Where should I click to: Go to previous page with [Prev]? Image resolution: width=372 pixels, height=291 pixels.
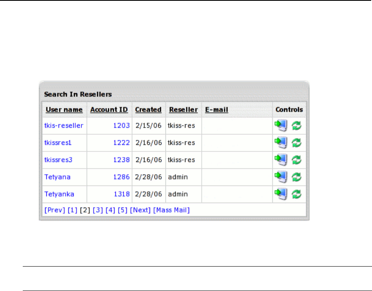[54, 210]
